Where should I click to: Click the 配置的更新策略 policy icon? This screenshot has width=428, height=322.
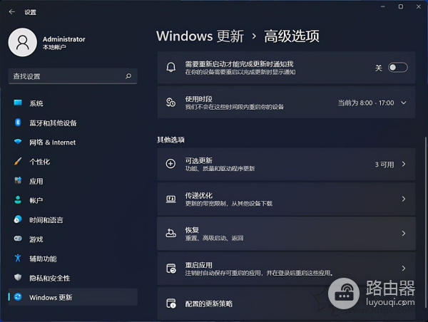(x=171, y=303)
